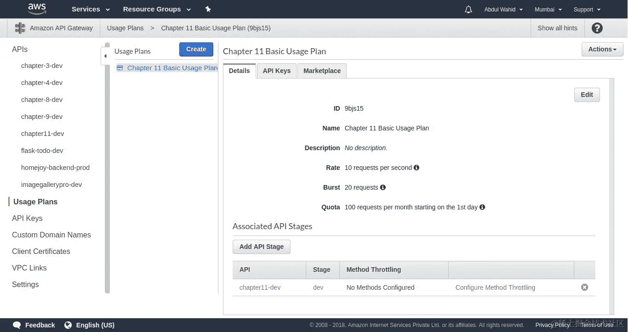Select Chapter 11 Basic Usage Plan in list

(x=172, y=68)
